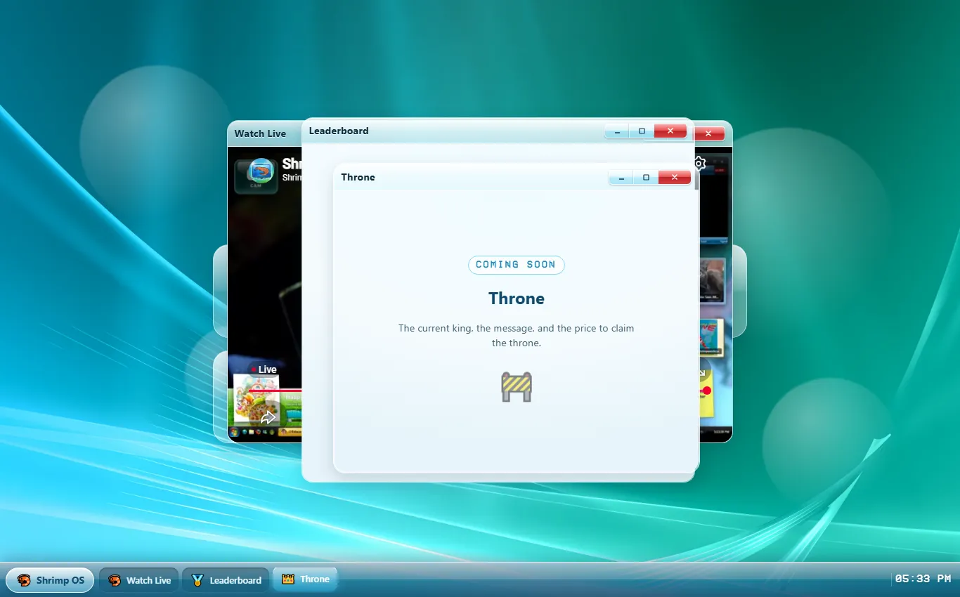Activate the Throne taskbar button
The image size is (960, 597).
(x=306, y=579)
